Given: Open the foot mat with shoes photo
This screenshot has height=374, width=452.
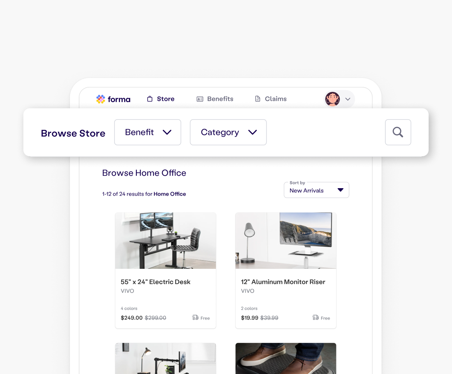Looking at the screenshot, I should pyautogui.click(x=286, y=358).
